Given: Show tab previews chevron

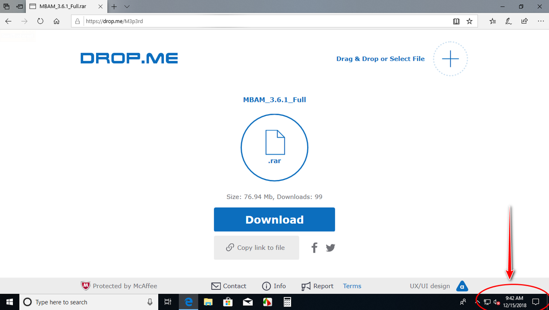Looking at the screenshot, I should (x=127, y=7).
